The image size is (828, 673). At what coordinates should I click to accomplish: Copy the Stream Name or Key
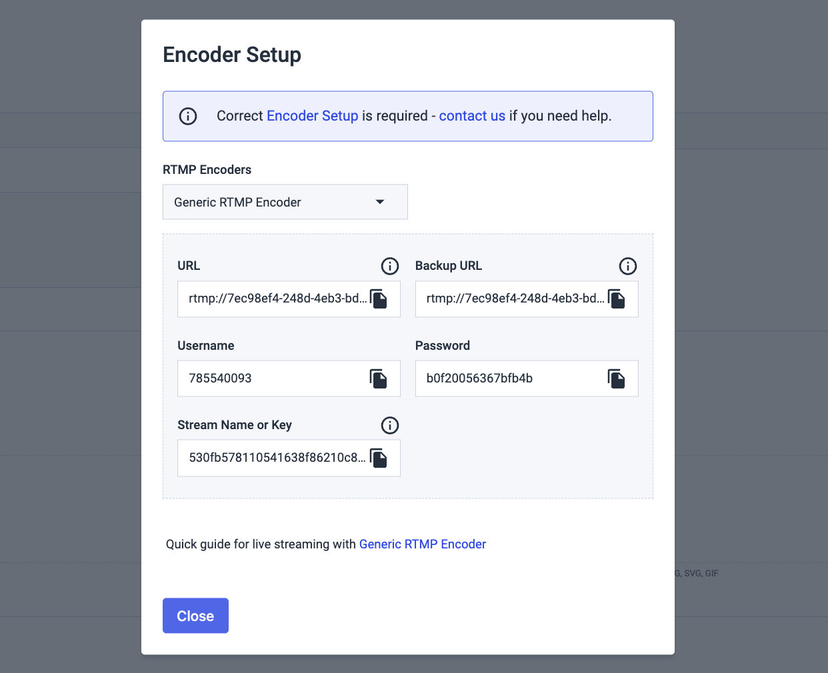click(379, 458)
